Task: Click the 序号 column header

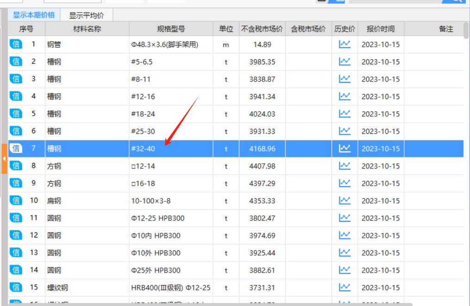Action: 26,29
